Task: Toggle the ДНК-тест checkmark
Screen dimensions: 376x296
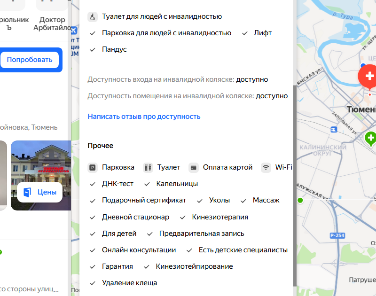Action: click(93, 184)
